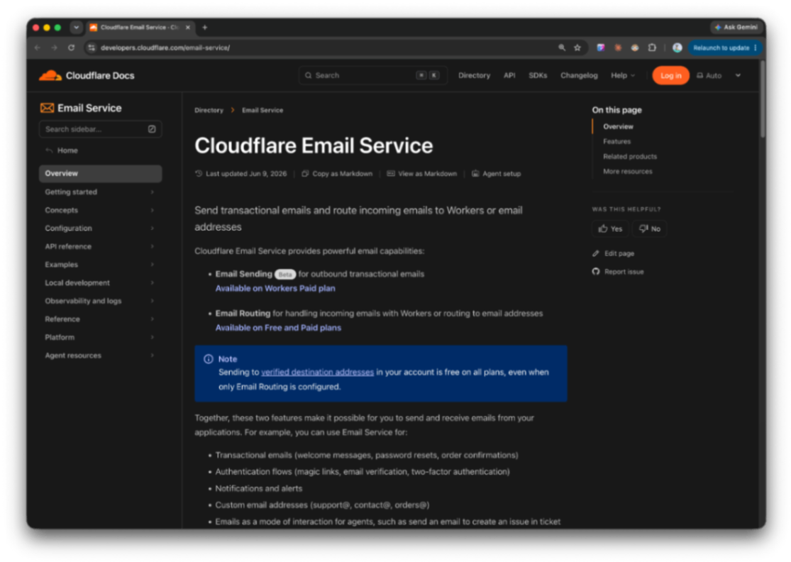Screen dimensions: 791x562
Task: Open the browser extensions puzzle icon
Action: [652, 48]
